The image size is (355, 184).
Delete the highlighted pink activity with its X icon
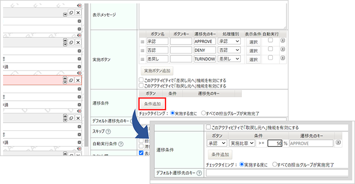(78, 81)
